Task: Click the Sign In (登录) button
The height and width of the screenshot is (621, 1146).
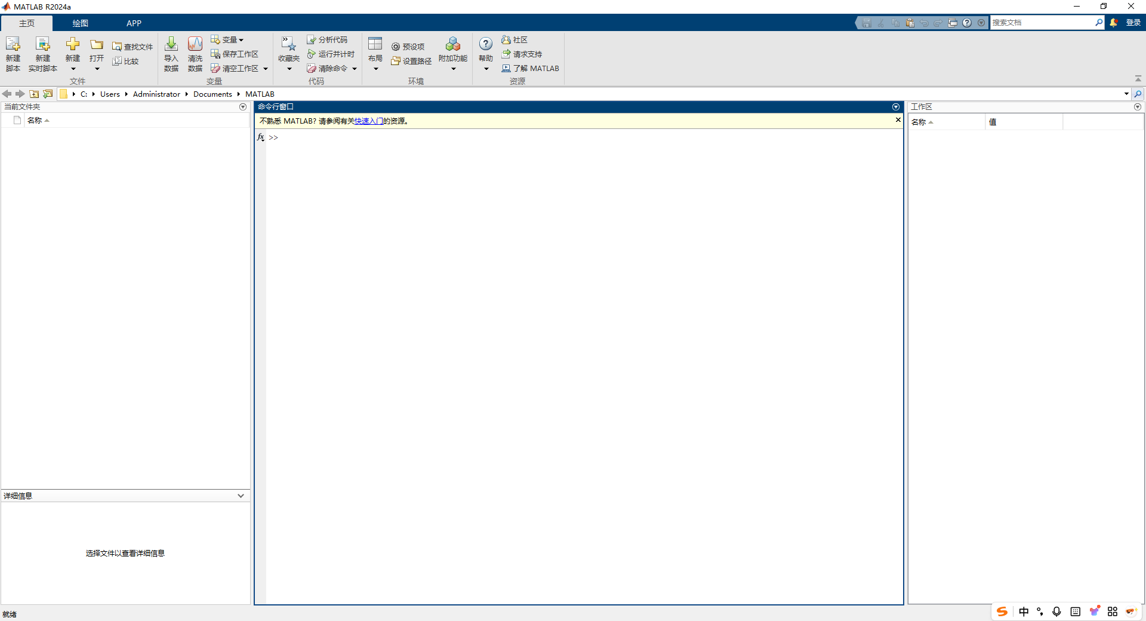Action: click(x=1133, y=23)
